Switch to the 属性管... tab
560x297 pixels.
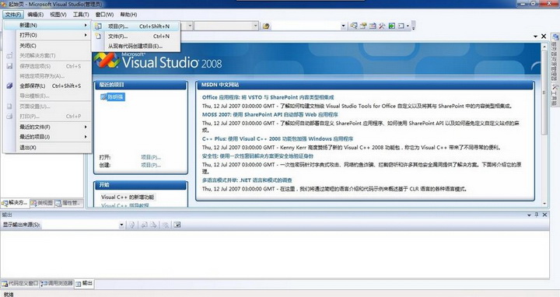point(68,203)
